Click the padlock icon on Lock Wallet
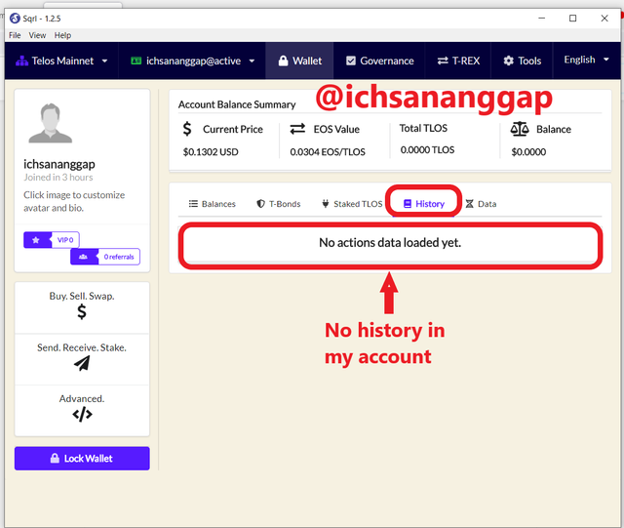 pos(55,459)
